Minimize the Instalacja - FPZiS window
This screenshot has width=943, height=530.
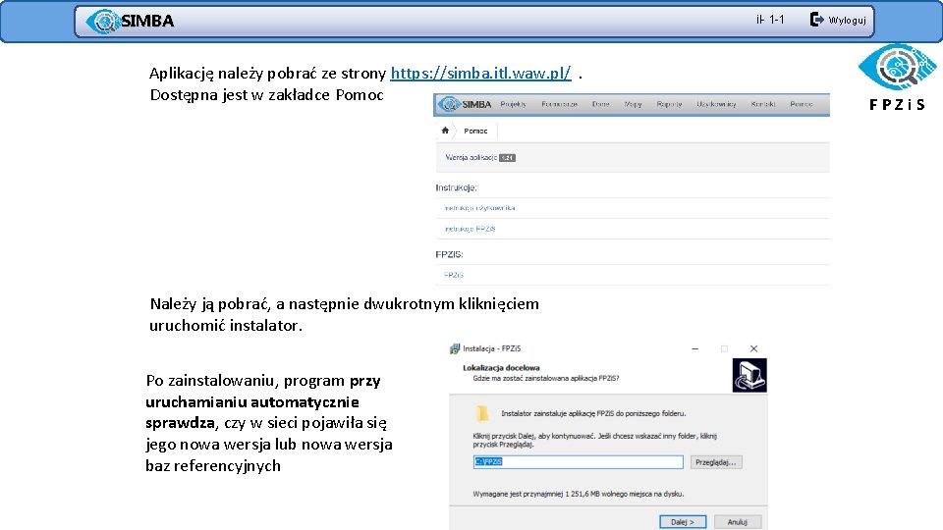click(694, 348)
